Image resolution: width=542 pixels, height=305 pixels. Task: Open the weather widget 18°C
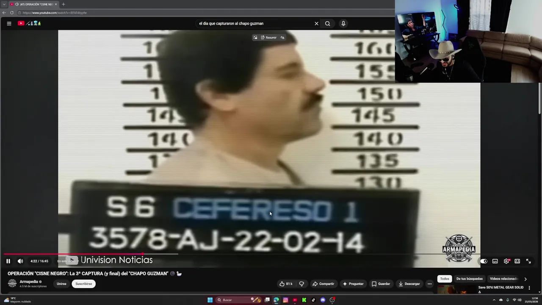[17, 300]
